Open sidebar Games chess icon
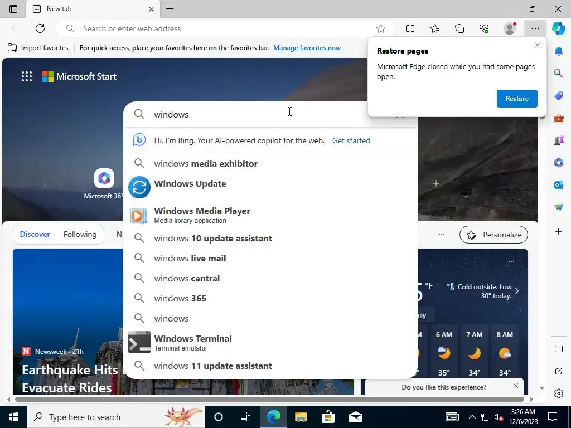Image resolution: width=571 pixels, height=428 pixels. click(x=558, y=140)
